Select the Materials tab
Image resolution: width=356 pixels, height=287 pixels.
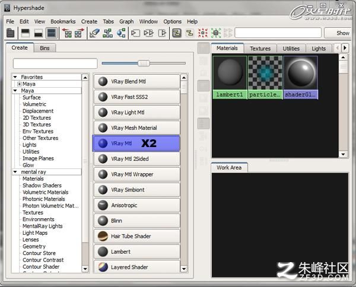pos(227,48)
